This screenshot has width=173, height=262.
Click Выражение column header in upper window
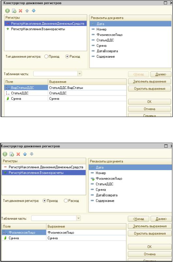click(87, 82)
